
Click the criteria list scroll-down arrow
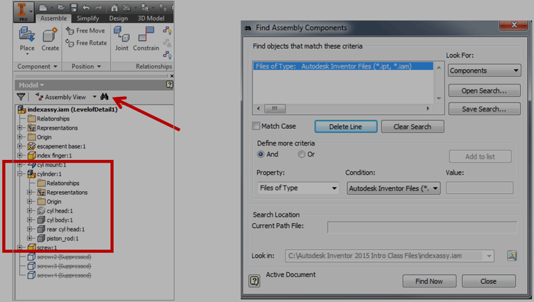pyautogui.click(x=439, y=98)
